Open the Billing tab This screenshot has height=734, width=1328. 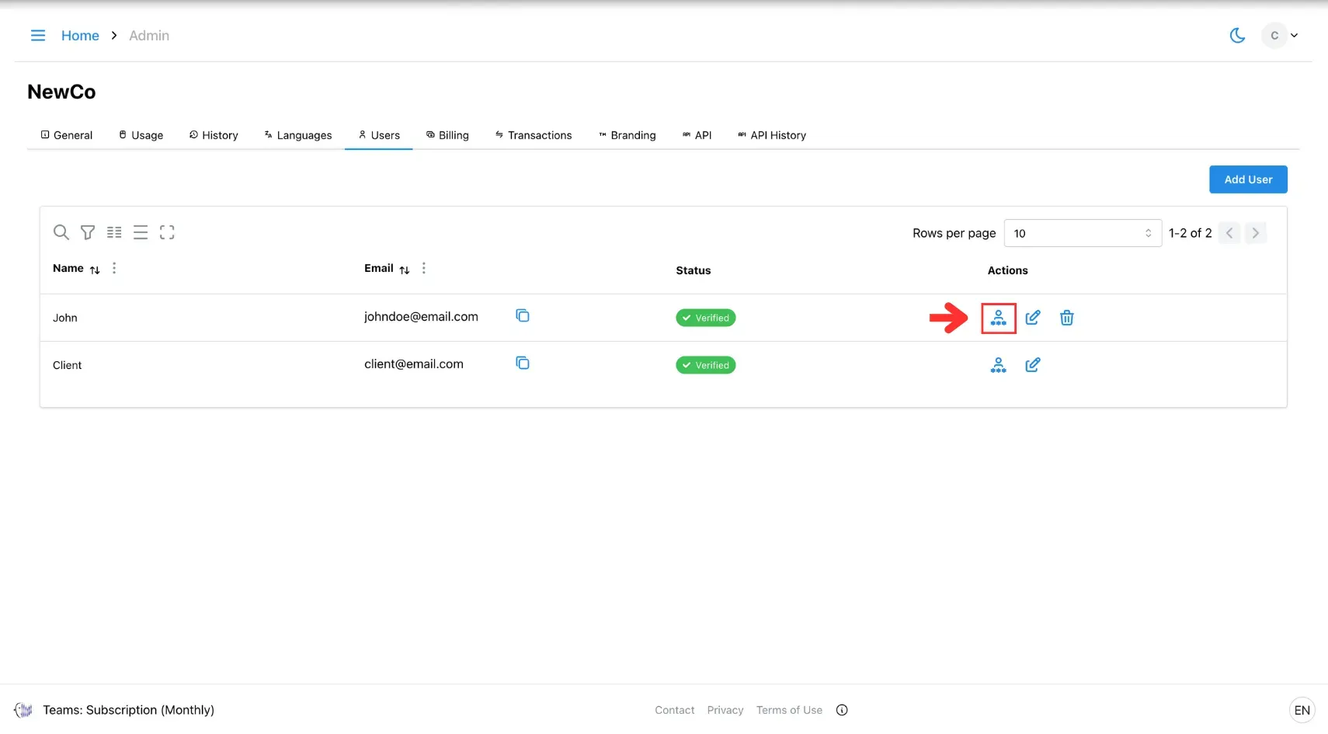[x=447, y=135]
